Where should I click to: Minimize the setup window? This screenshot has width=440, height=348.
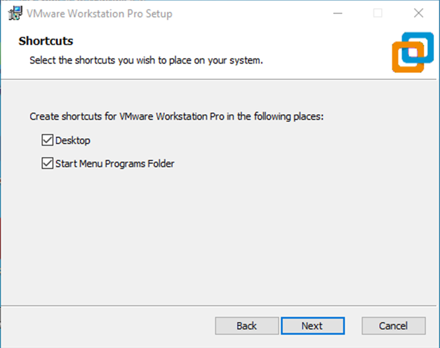pos(338,14)
